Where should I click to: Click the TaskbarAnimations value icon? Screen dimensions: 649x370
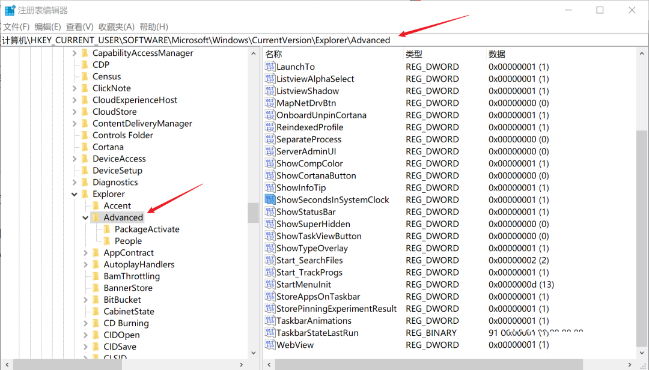(270, 321)
